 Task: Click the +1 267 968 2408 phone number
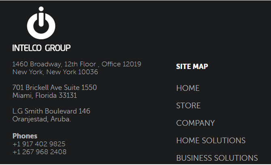(39, 152)
